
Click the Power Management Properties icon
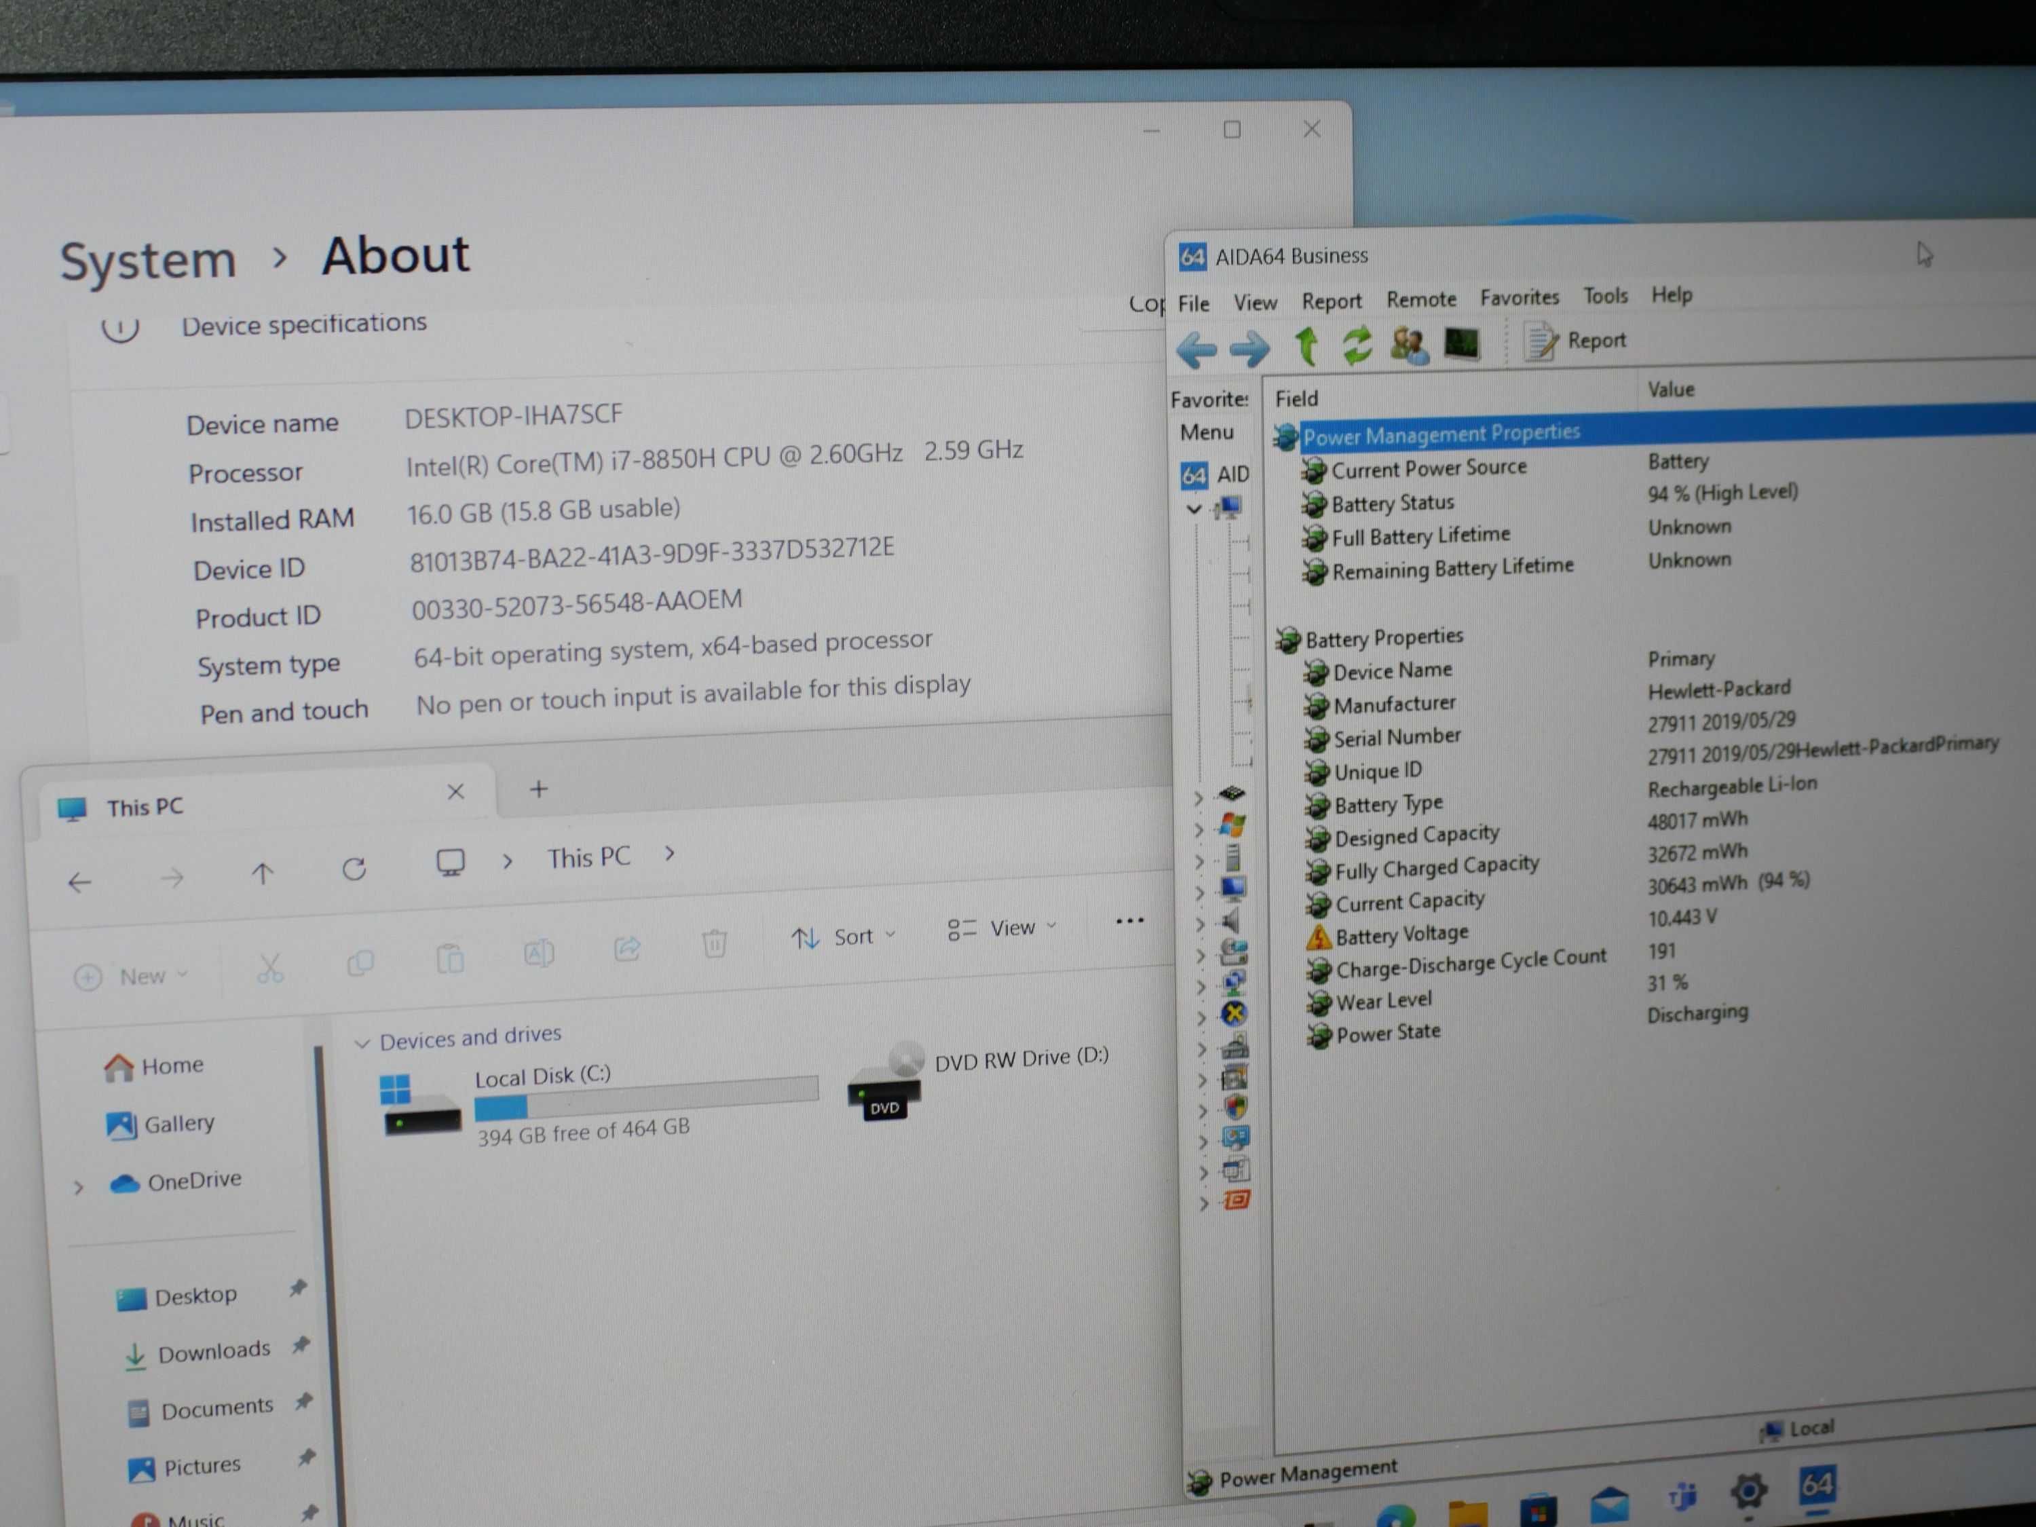pos(1284,430)
